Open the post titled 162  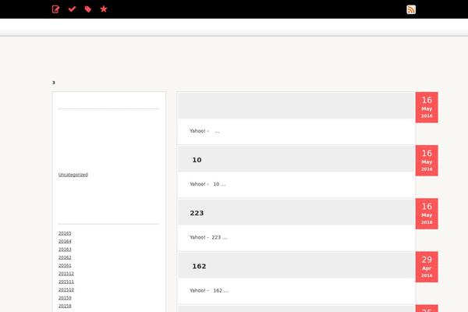199,266
